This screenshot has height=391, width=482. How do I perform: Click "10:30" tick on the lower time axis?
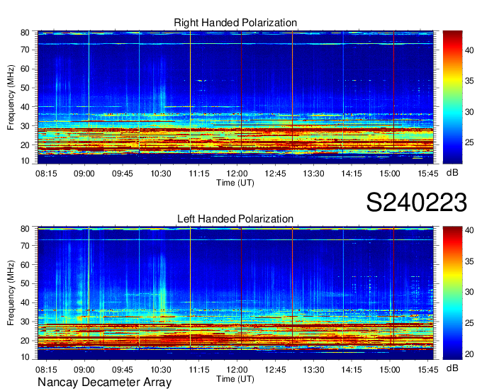tap(161, 370)
